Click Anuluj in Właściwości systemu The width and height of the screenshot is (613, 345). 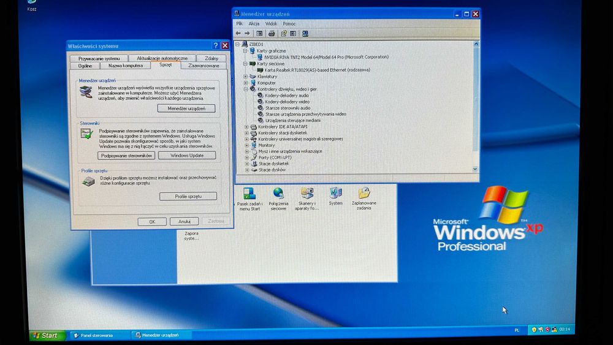(x=184, y=222)
